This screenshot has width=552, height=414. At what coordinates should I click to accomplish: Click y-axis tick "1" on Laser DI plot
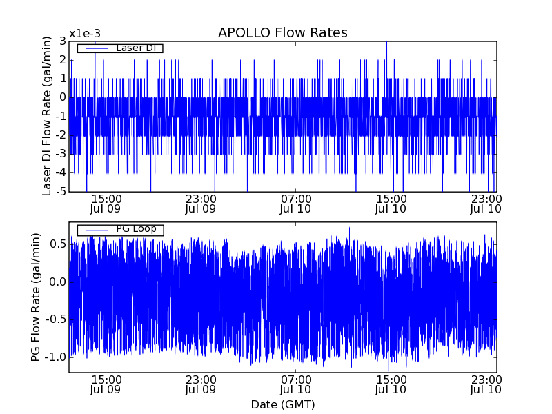click(x=63, y=79)
